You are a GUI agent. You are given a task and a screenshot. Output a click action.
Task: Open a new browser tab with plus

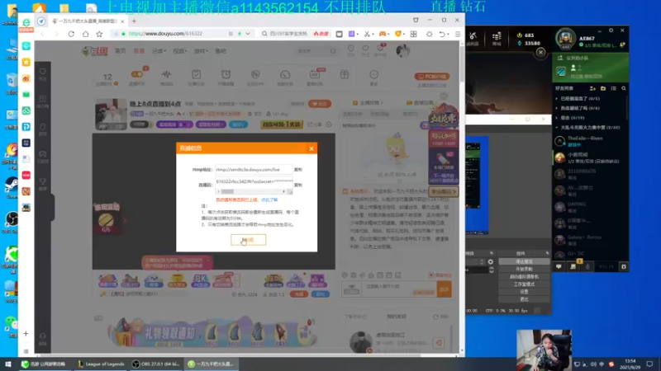[134, 21]
